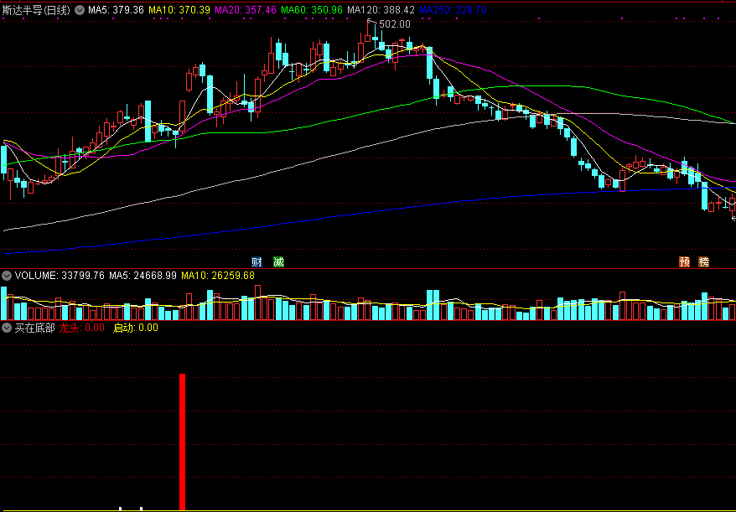Click the 买在底部 indicator name

pos(34,328)
